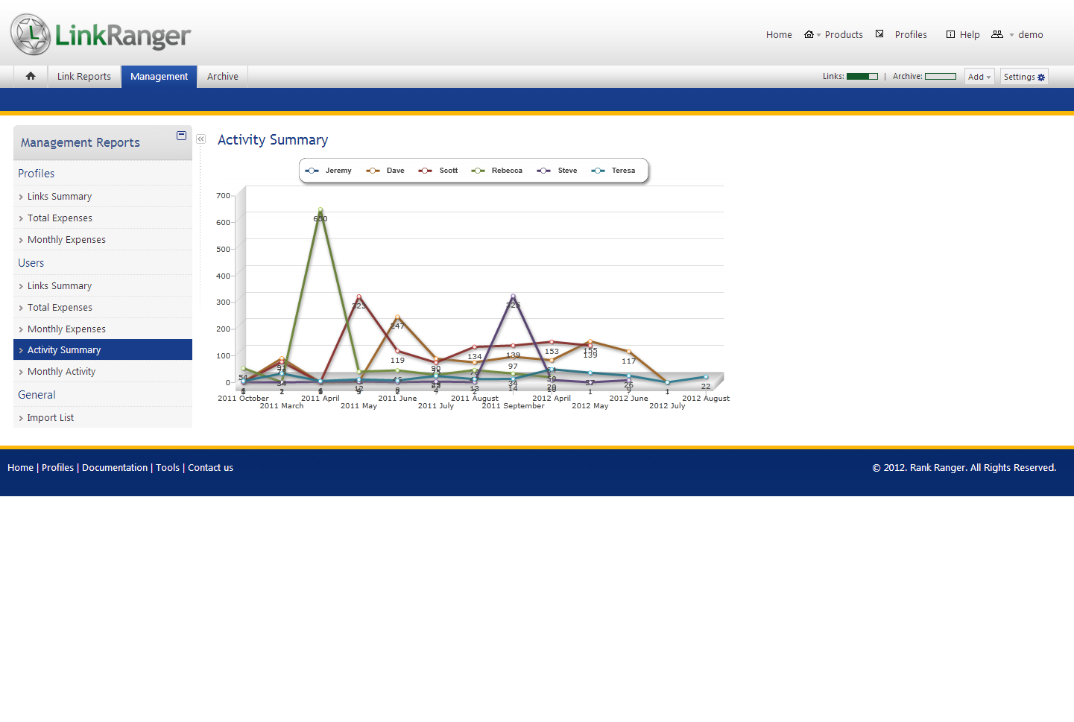Viewport: 1074px width, 722px height.
Task: Open the demo user dropdown arrow
Action: coord(1011,35)
